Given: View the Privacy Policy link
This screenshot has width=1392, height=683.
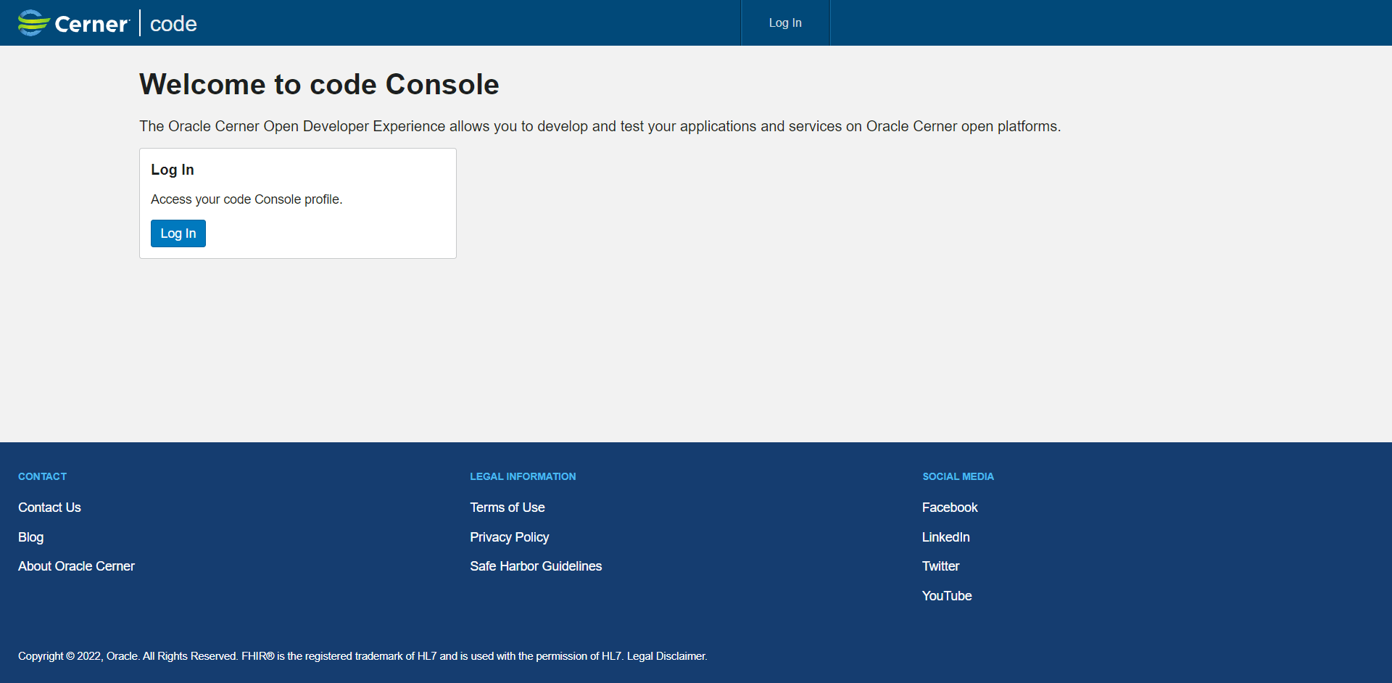Looking at the screenshot, I should coord(510,537).
